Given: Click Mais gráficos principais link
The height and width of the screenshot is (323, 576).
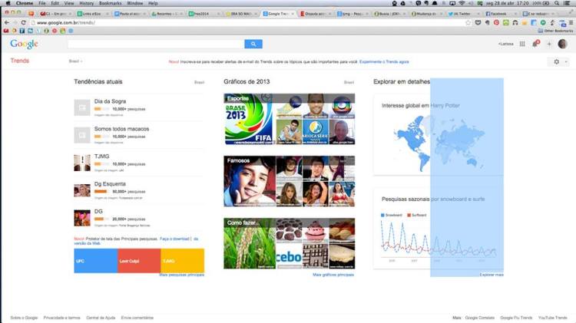Looking at the screenshot, I should [333, 275].
